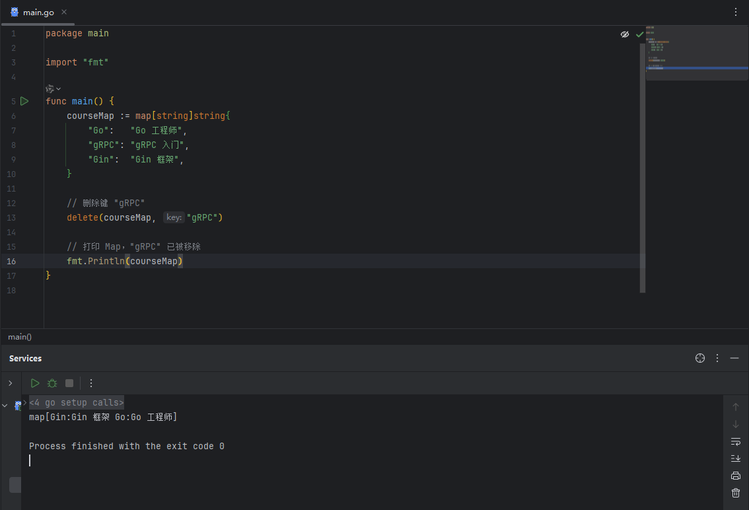Run main() from the gutter icon
The height and width of the screenshot is (510, 749).
coord(24,101)
